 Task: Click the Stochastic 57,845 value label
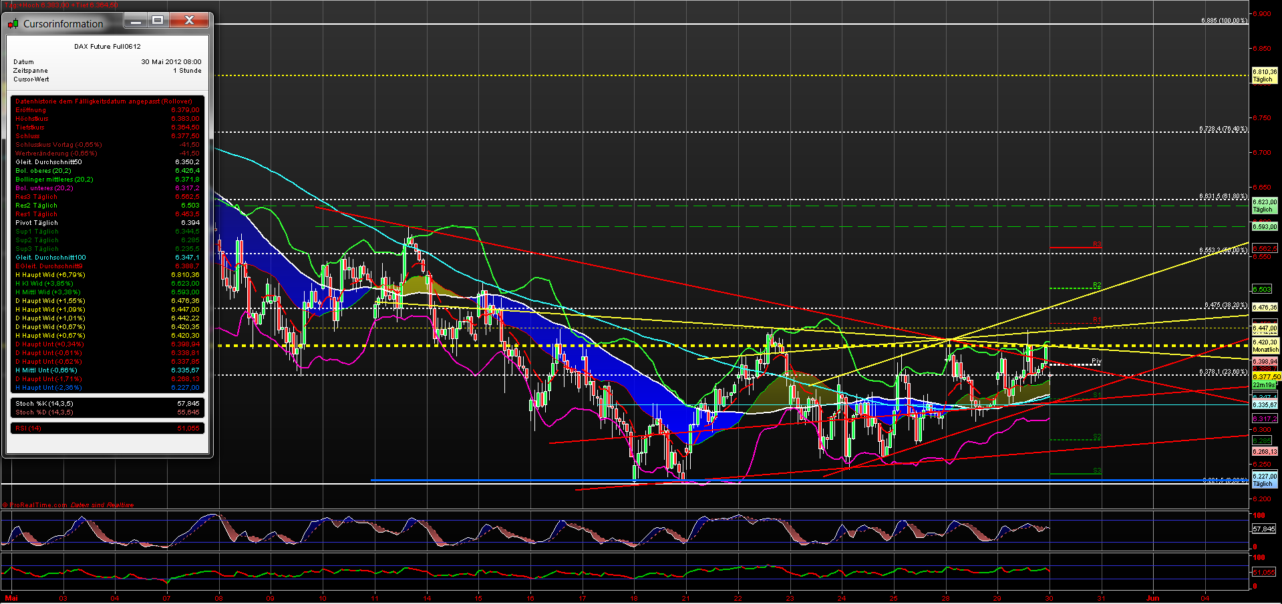[x=1263, y=529]
